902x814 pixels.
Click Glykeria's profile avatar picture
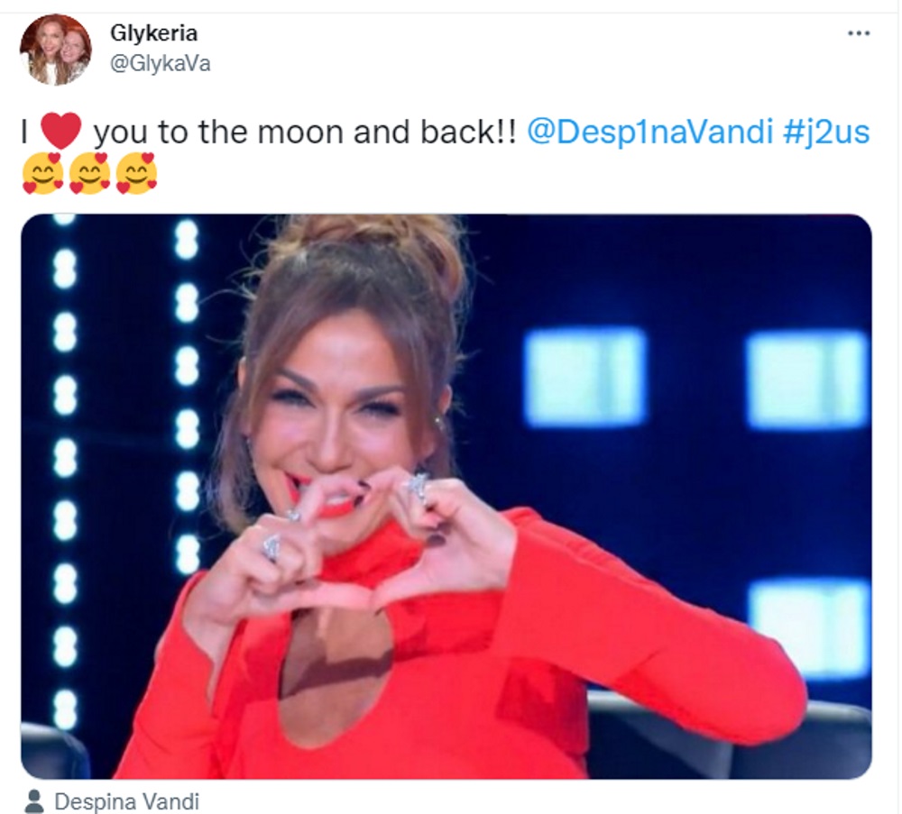[55, 50]
